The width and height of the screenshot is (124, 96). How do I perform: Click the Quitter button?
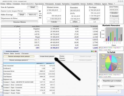(112, 86)
